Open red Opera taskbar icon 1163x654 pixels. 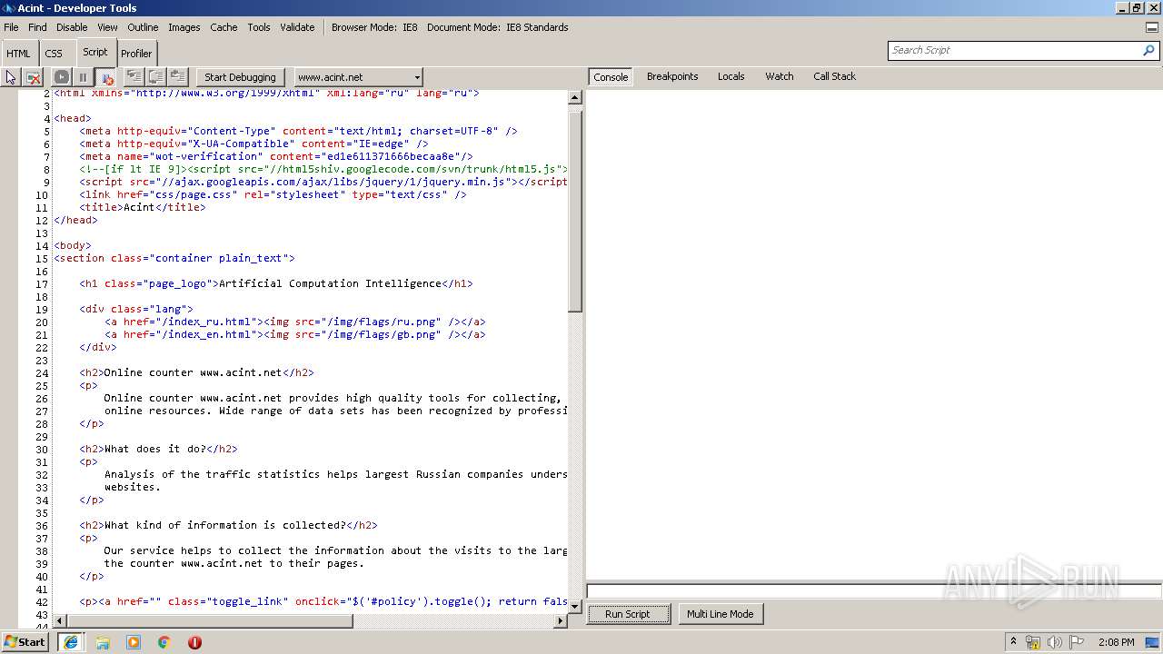coord(194,642)
